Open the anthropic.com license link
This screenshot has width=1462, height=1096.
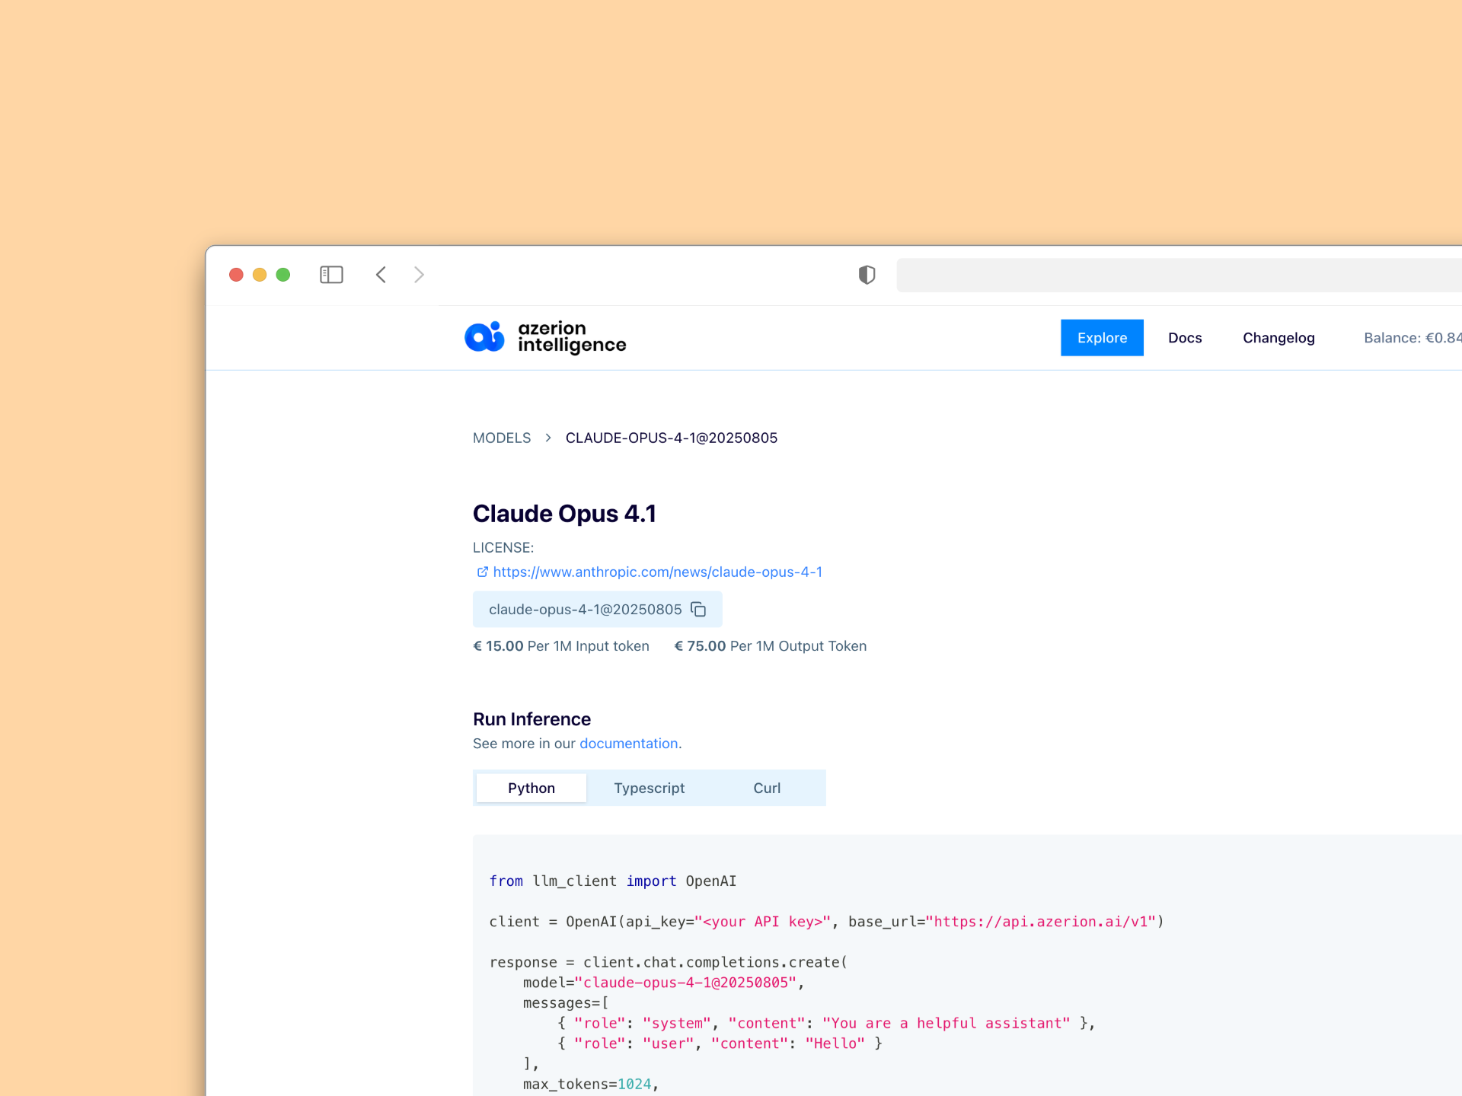pos(658,572)
